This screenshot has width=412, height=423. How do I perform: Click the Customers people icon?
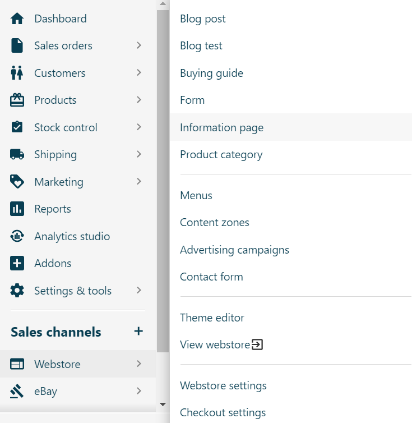point(17,73)
